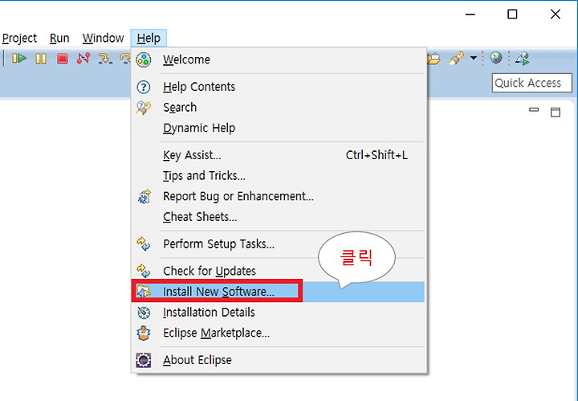The height and width of the screenshot is (401, 578).
Task: Click the toolbar icon right of the globe
Action: (523, 59)
